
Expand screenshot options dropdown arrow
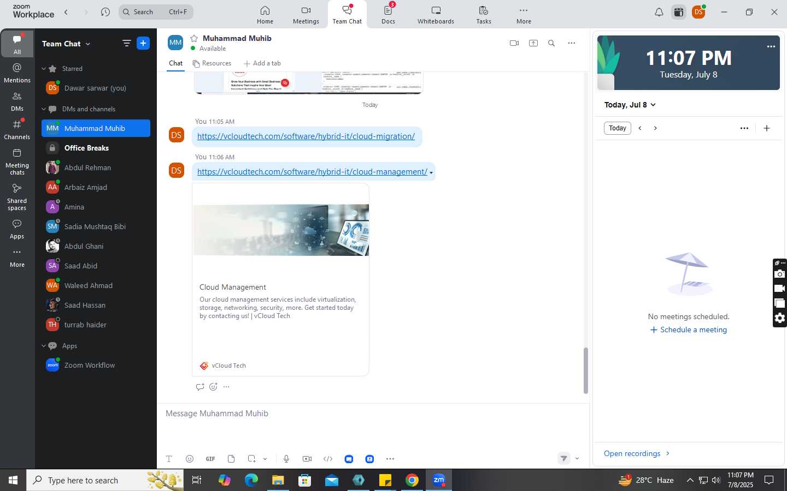pyautogui.click(x=265, y=459)
